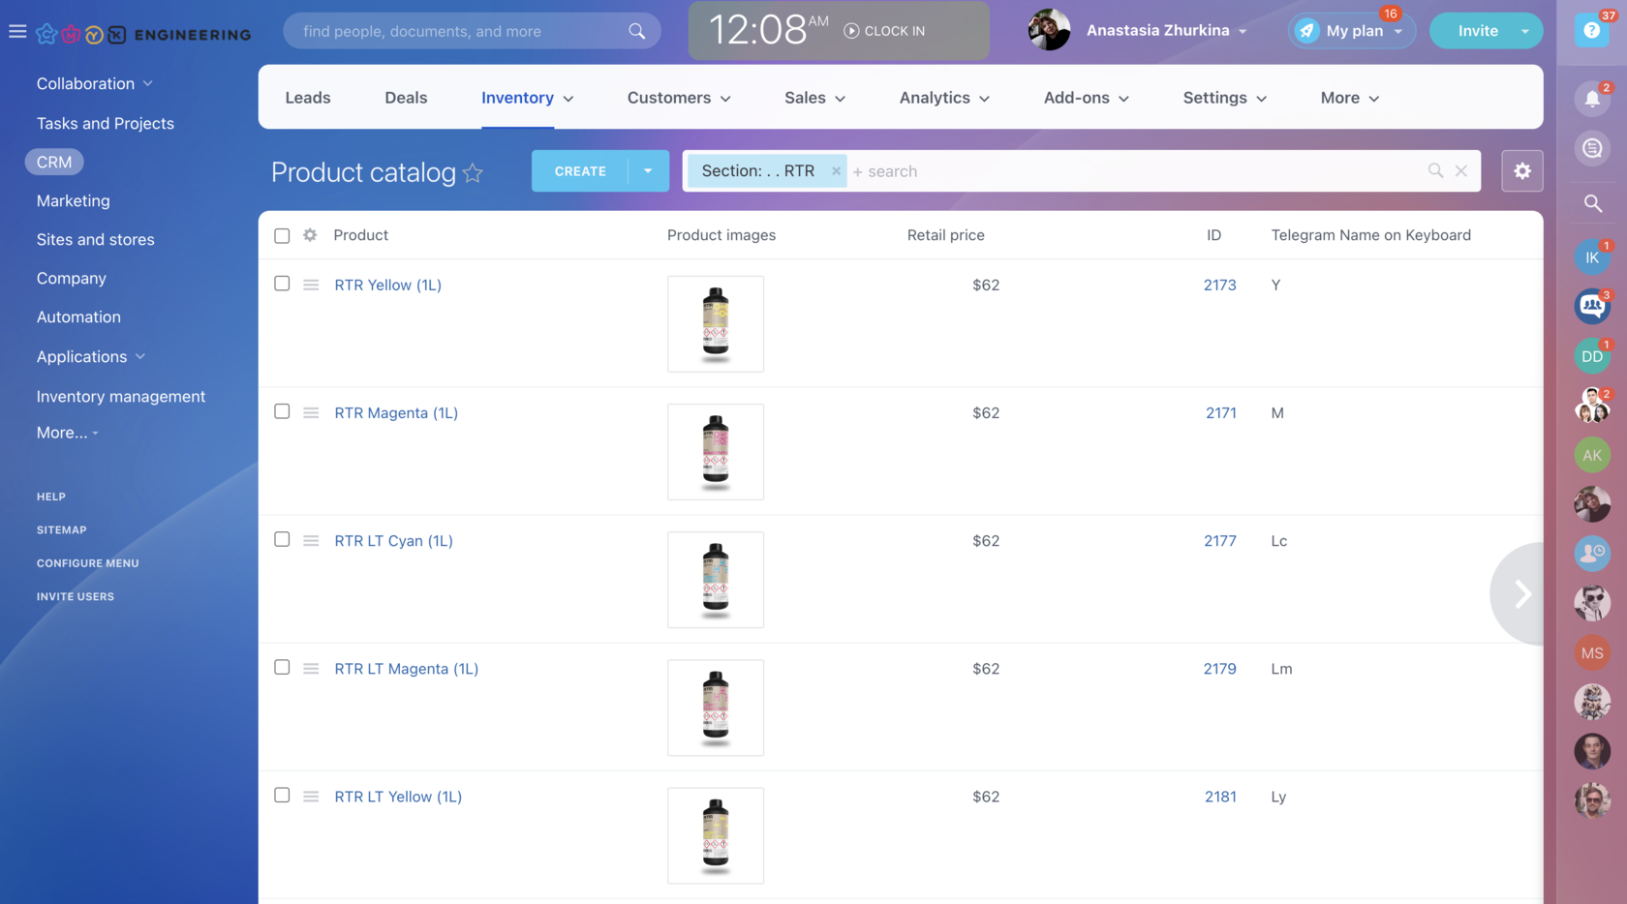Screen dimensions: 1627x904
Task: Open the Analytics menu tab
Action: 943,98
